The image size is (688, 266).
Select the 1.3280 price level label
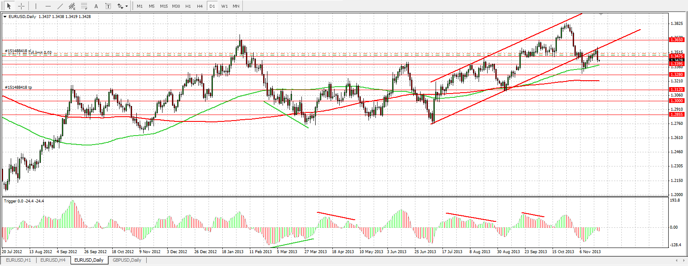click(677, 75)
